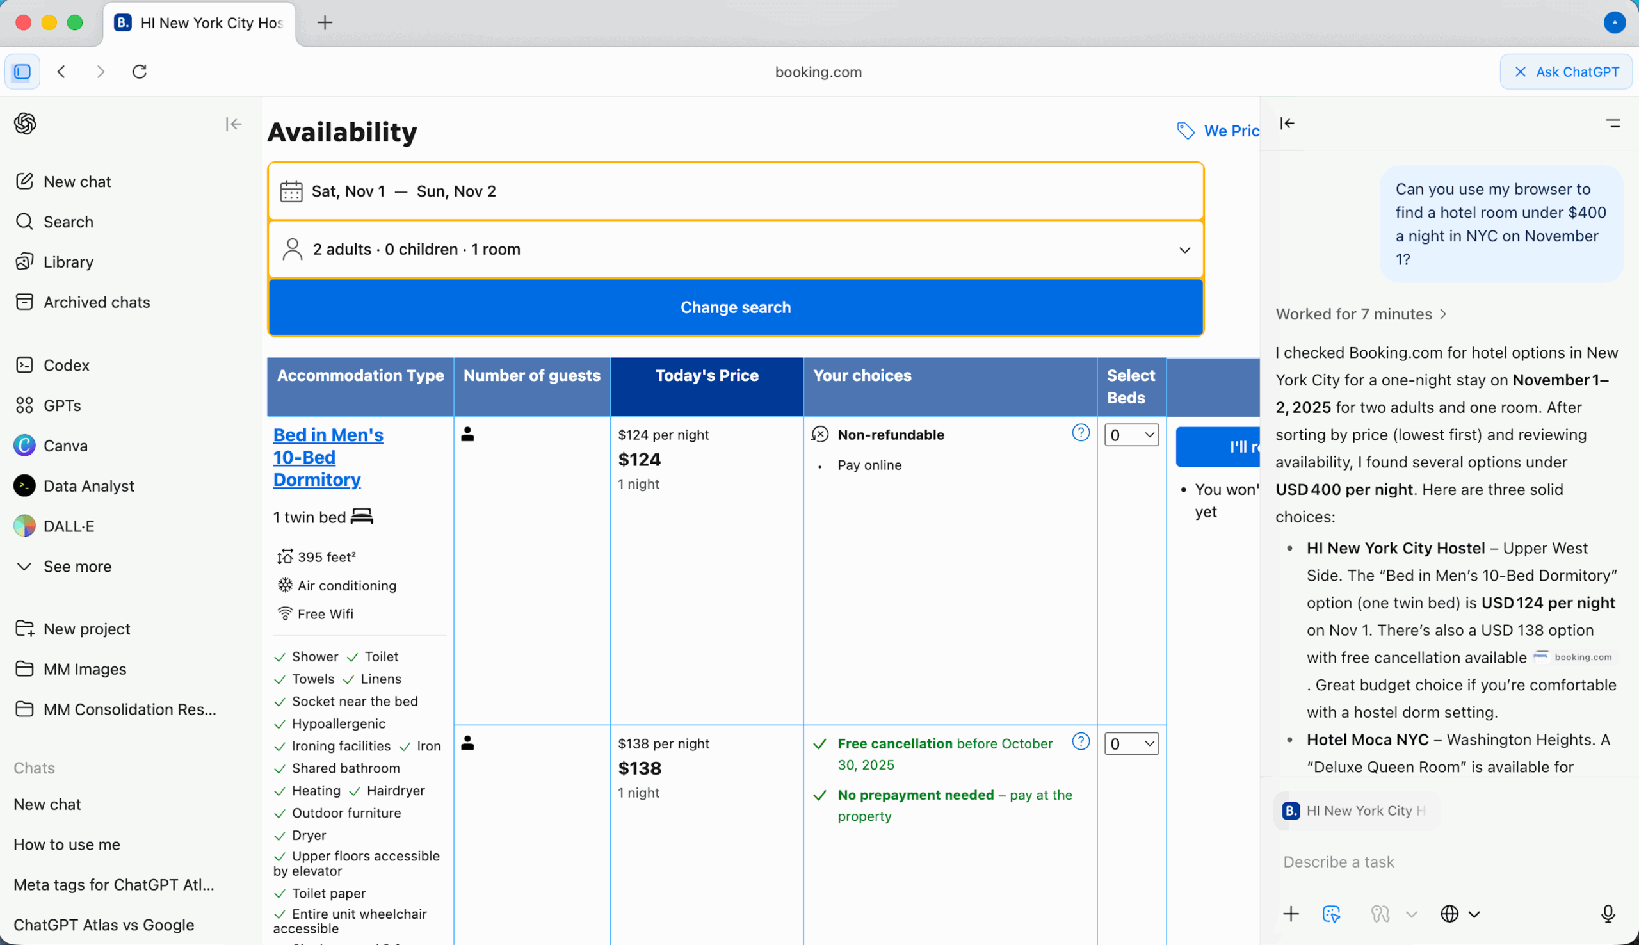Open help for the Non-refundable option
Image resolution: width=1639 pixels, height=945 pixels.
(x=1080, y=433)
